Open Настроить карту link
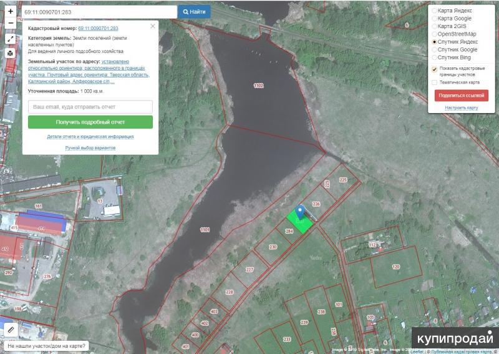This screenshot has width=499, height=354. pyautogui.click(x=461, y=107)
